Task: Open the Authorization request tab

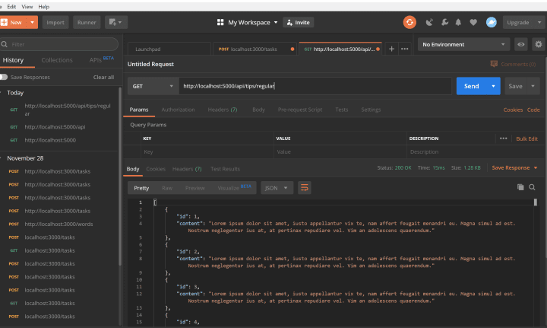Action: click(x=178, y=110)
